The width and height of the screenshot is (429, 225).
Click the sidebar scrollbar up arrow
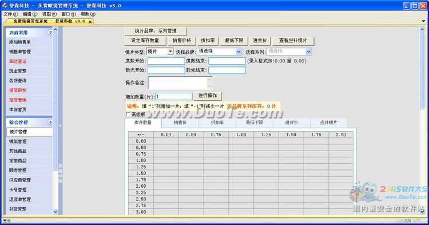tap(55, 29)
